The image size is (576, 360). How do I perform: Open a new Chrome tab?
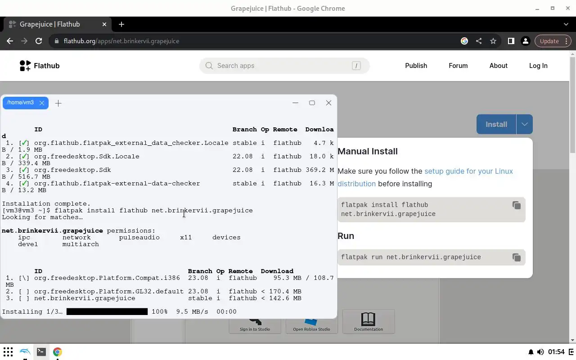click(121, 24)
